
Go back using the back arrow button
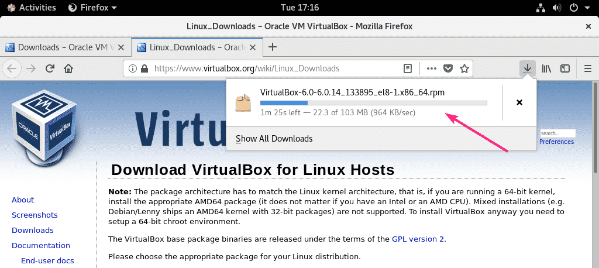point(12,68)
